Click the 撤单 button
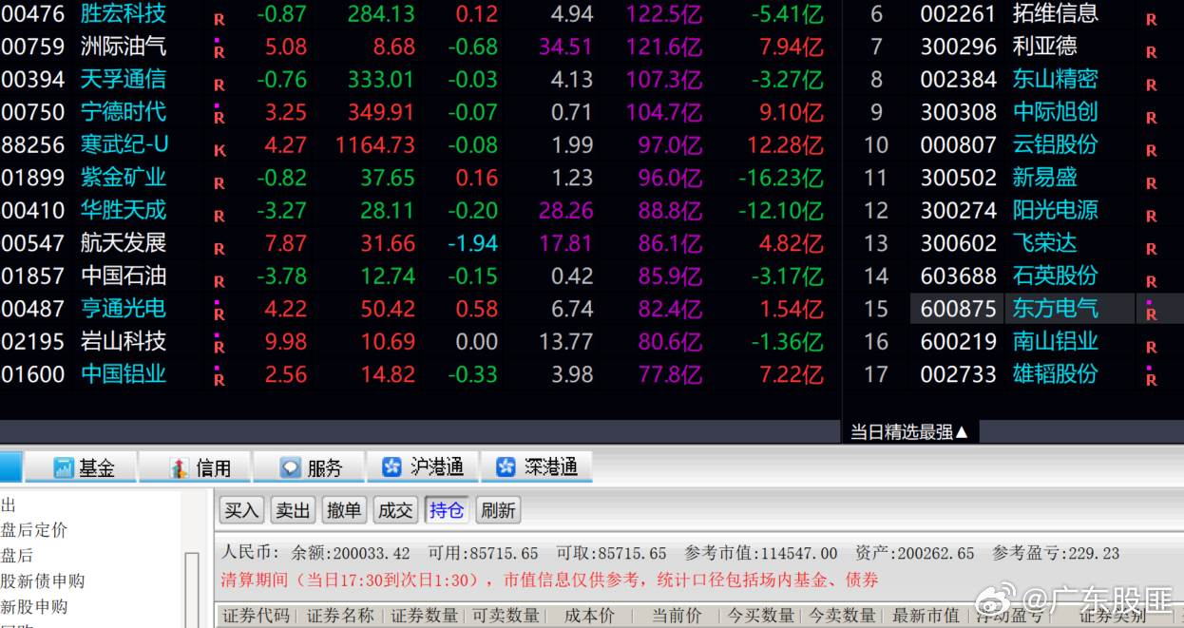The height and width of the screenshot is (628, 1184). point(343,509)
